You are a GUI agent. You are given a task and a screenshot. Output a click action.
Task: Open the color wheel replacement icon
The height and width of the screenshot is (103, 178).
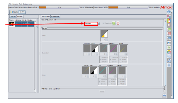169,52
